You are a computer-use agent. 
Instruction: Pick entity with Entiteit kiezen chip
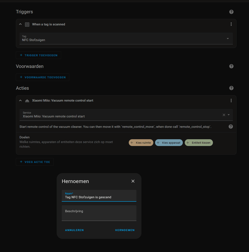point(199,143)
